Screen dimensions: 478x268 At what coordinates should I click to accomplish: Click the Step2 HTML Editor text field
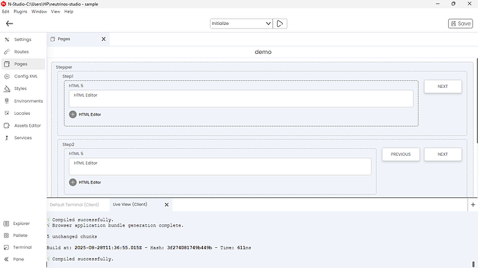(x=220, y=166)
